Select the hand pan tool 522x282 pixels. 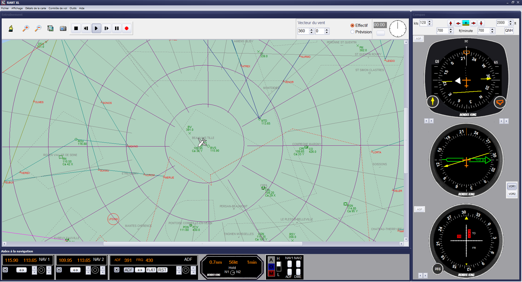point(11,28)
